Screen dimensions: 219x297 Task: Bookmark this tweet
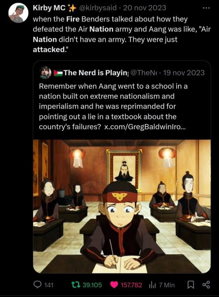(191, 285)
